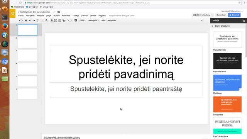
Task: Click the zoom to fit icon
Action: [x=43, y=20]
